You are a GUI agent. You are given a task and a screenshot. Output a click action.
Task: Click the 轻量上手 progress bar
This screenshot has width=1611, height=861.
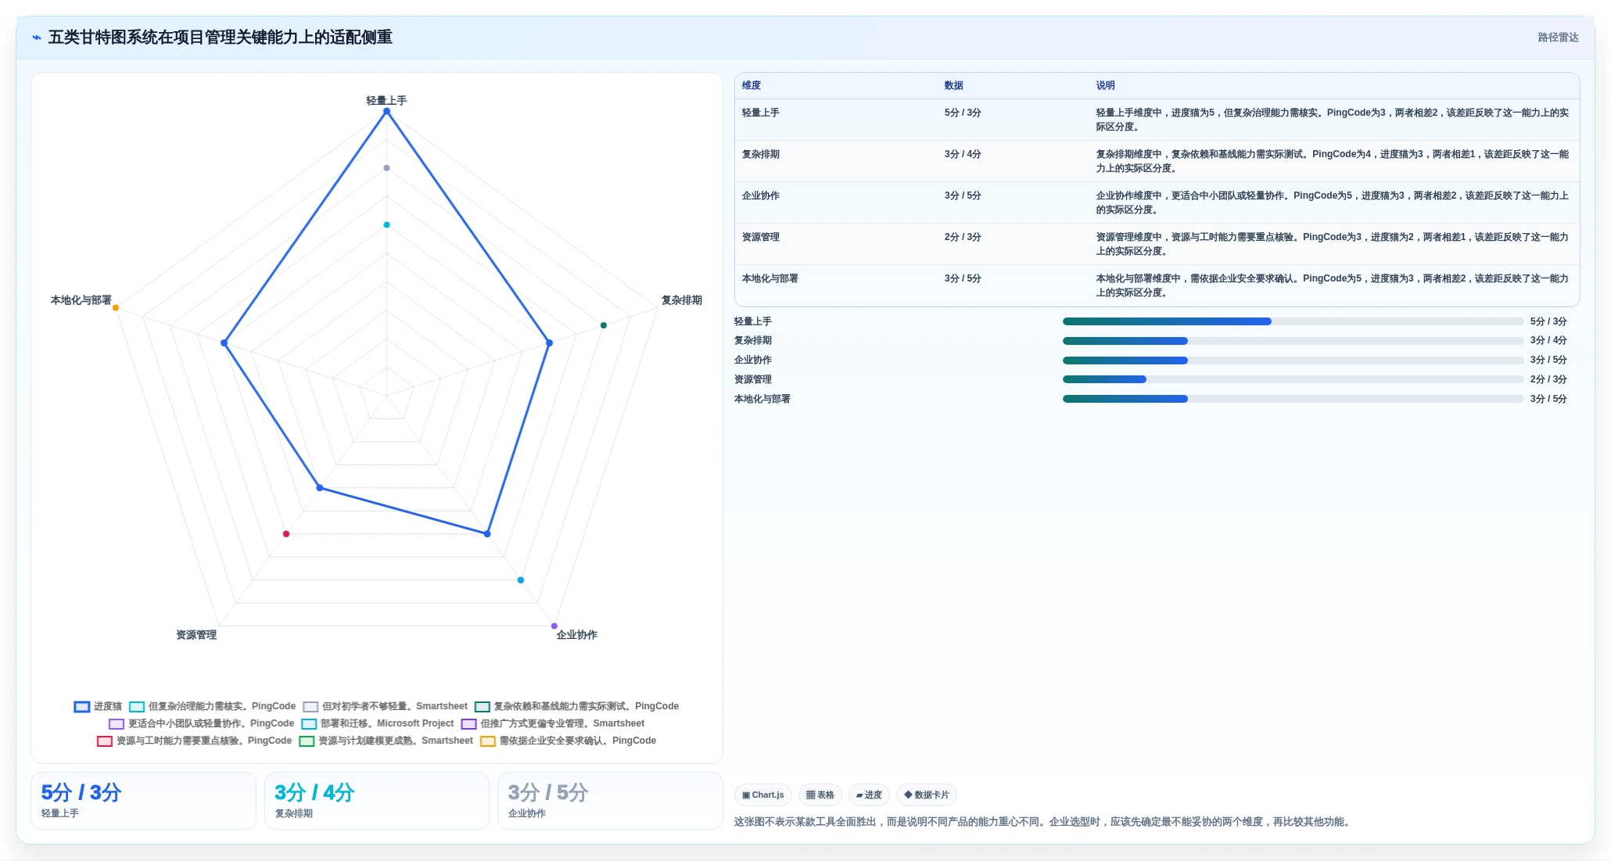tap(1293, 321)
